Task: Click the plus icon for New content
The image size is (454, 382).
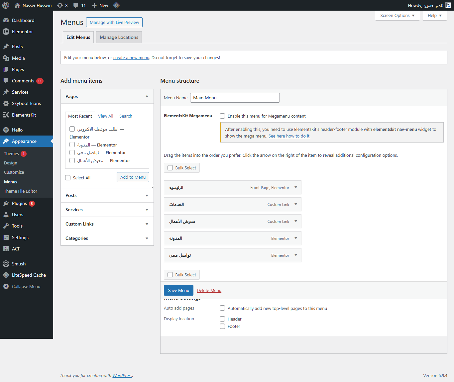Action: 94,5
